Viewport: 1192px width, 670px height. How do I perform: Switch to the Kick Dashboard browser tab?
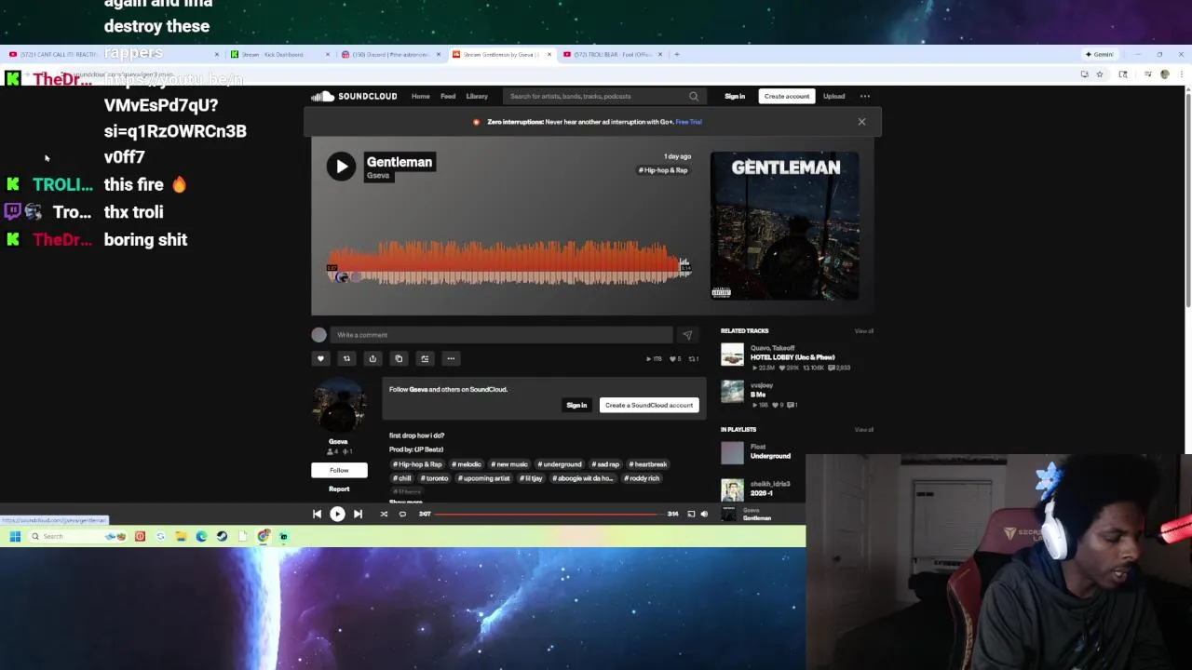[x=279, y=54]
